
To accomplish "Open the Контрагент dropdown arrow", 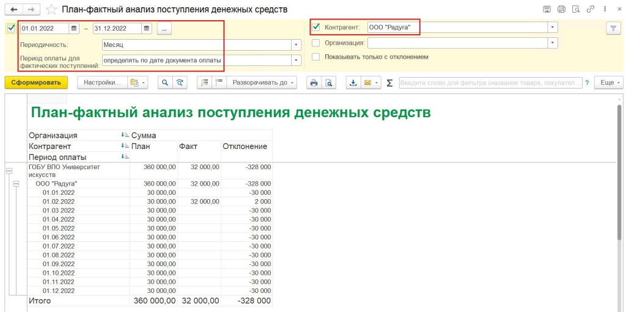I will click(x=553, y=27).
